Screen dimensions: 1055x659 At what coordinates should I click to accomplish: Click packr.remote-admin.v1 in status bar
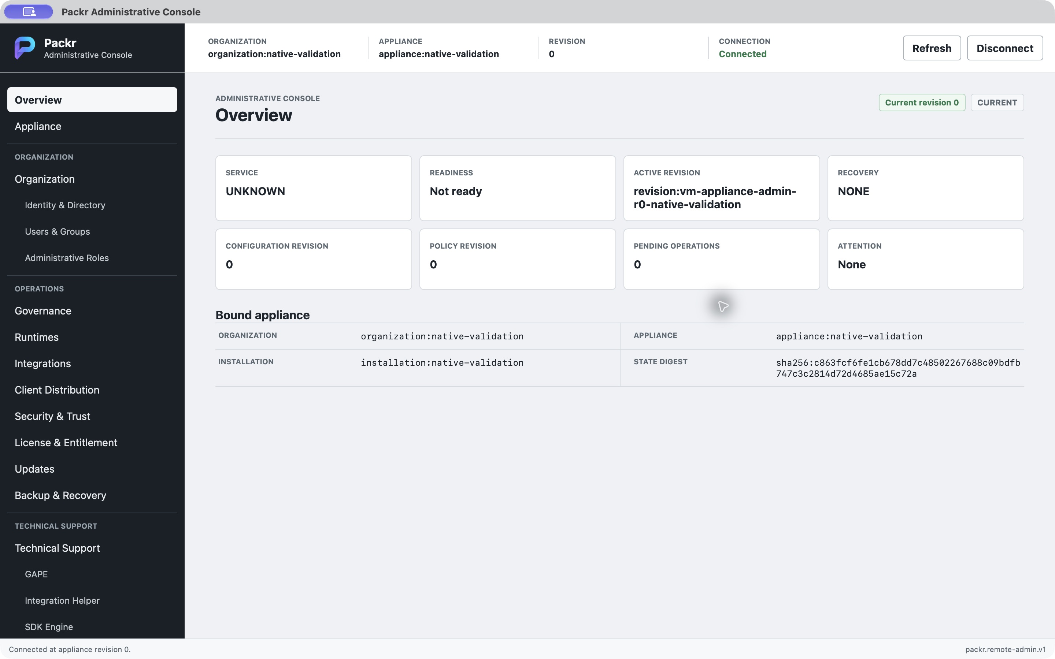click(1005, 649)
